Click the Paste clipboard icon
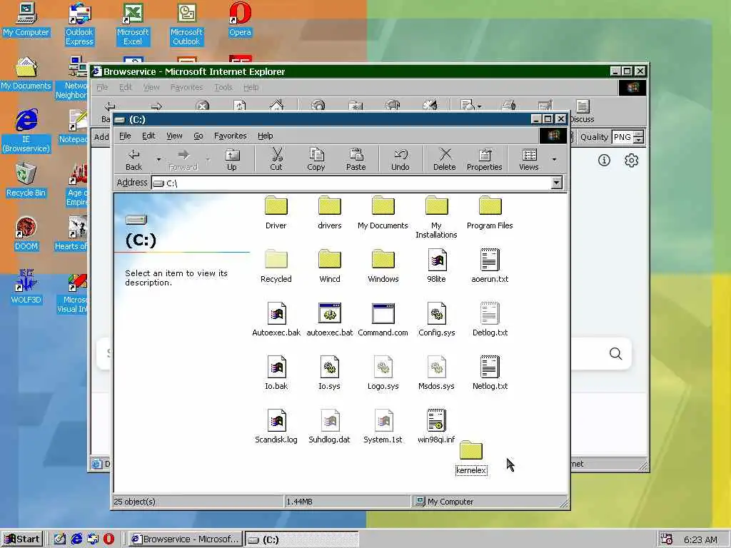 [356, 159]
